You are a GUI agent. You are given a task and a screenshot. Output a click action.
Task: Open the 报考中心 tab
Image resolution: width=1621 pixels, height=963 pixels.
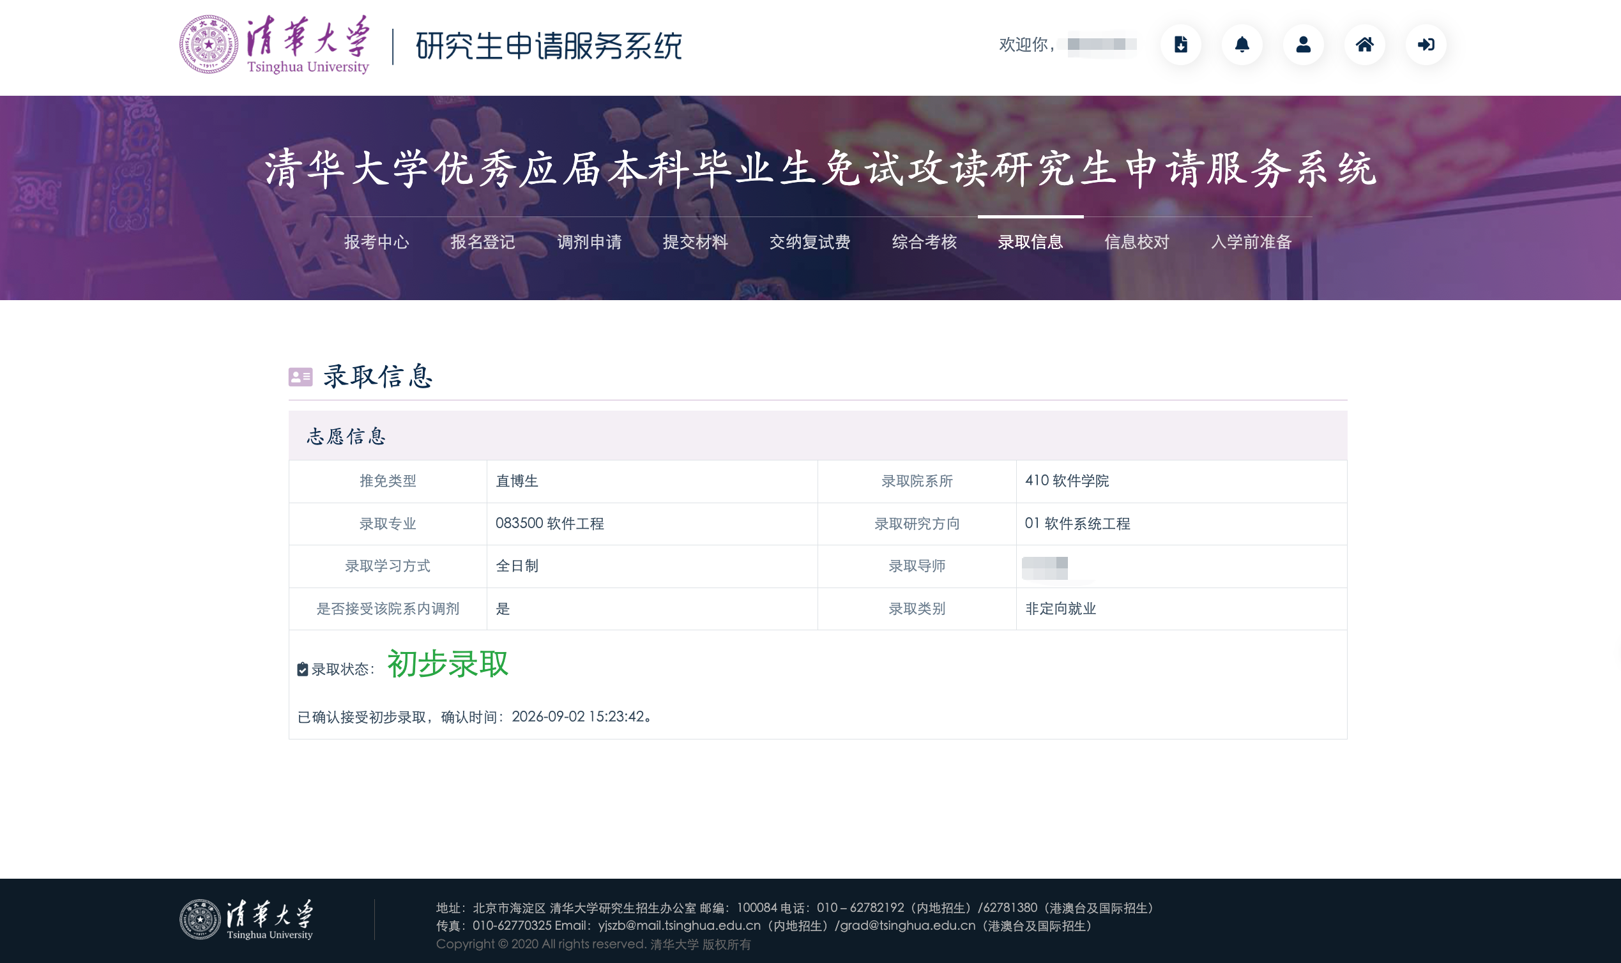[x=376, y=242]
